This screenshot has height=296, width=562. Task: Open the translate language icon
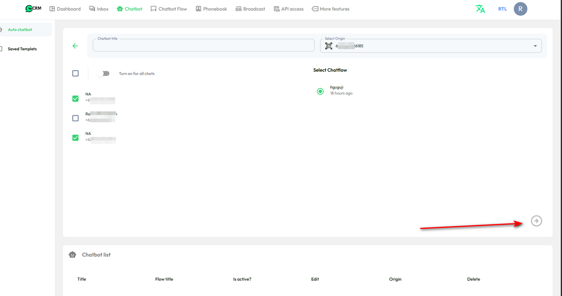click(x=480, y=9)
